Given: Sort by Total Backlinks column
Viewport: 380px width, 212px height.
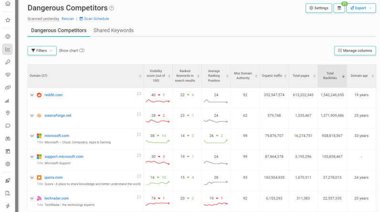Looking at the screenshot, I should [x=332, y=76].
